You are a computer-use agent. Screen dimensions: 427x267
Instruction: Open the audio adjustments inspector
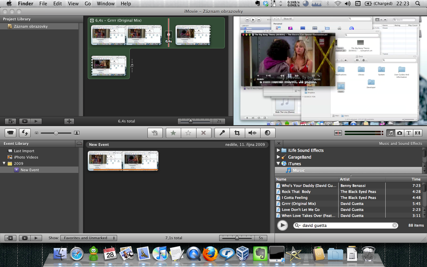coord(253,133)
